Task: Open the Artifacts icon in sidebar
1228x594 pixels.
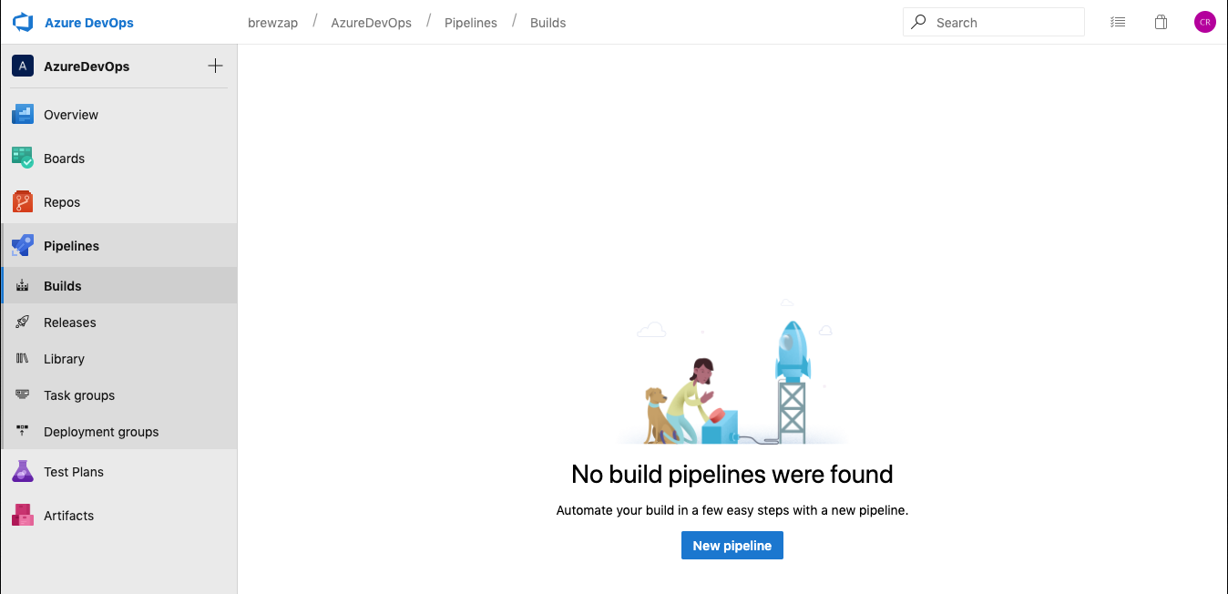Action: (x=23, y=516)
